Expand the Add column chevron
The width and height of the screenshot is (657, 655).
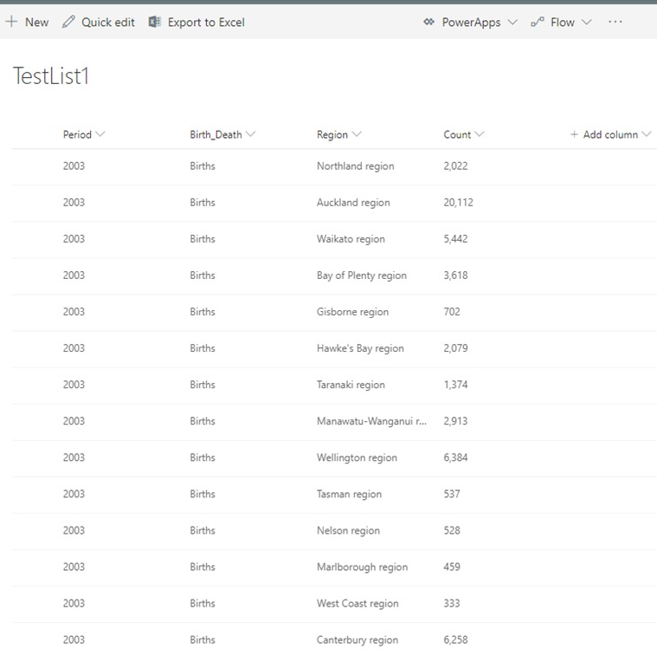click(647, 134)
